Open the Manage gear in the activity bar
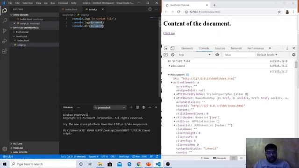Viewport: 299px width, 168px height. 5,149
